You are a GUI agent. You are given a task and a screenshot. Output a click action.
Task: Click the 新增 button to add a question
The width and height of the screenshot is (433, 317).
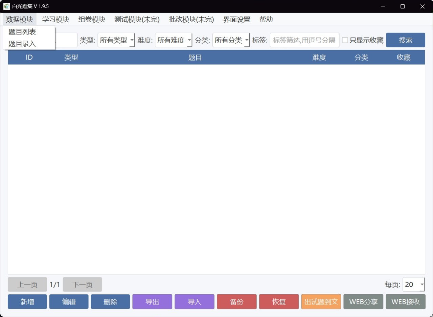point(27,301)
